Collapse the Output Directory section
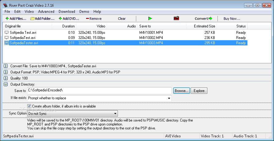 click(6, 84)
